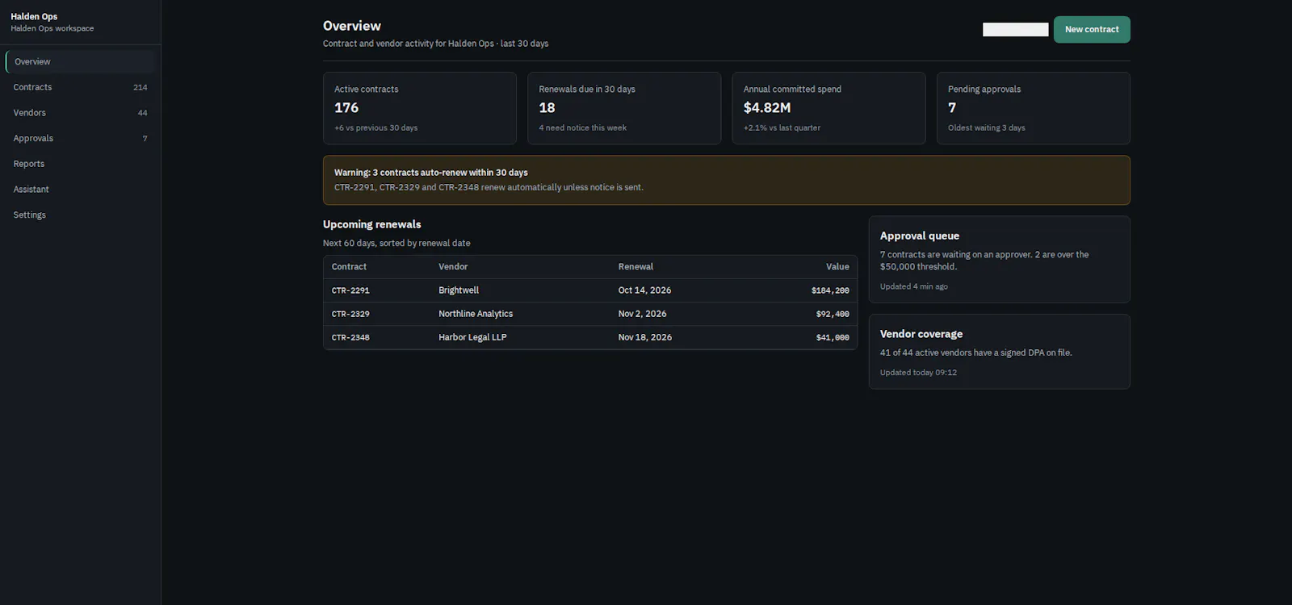Open the Assistant page
Screen dimensions: 1292x605
pos(80,190)
